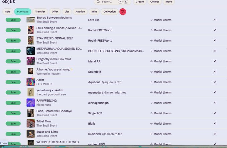Open Dragonfly in the Pink Yard thumbnail
This screenshot has height=148, width=227.
pos(31,61)
